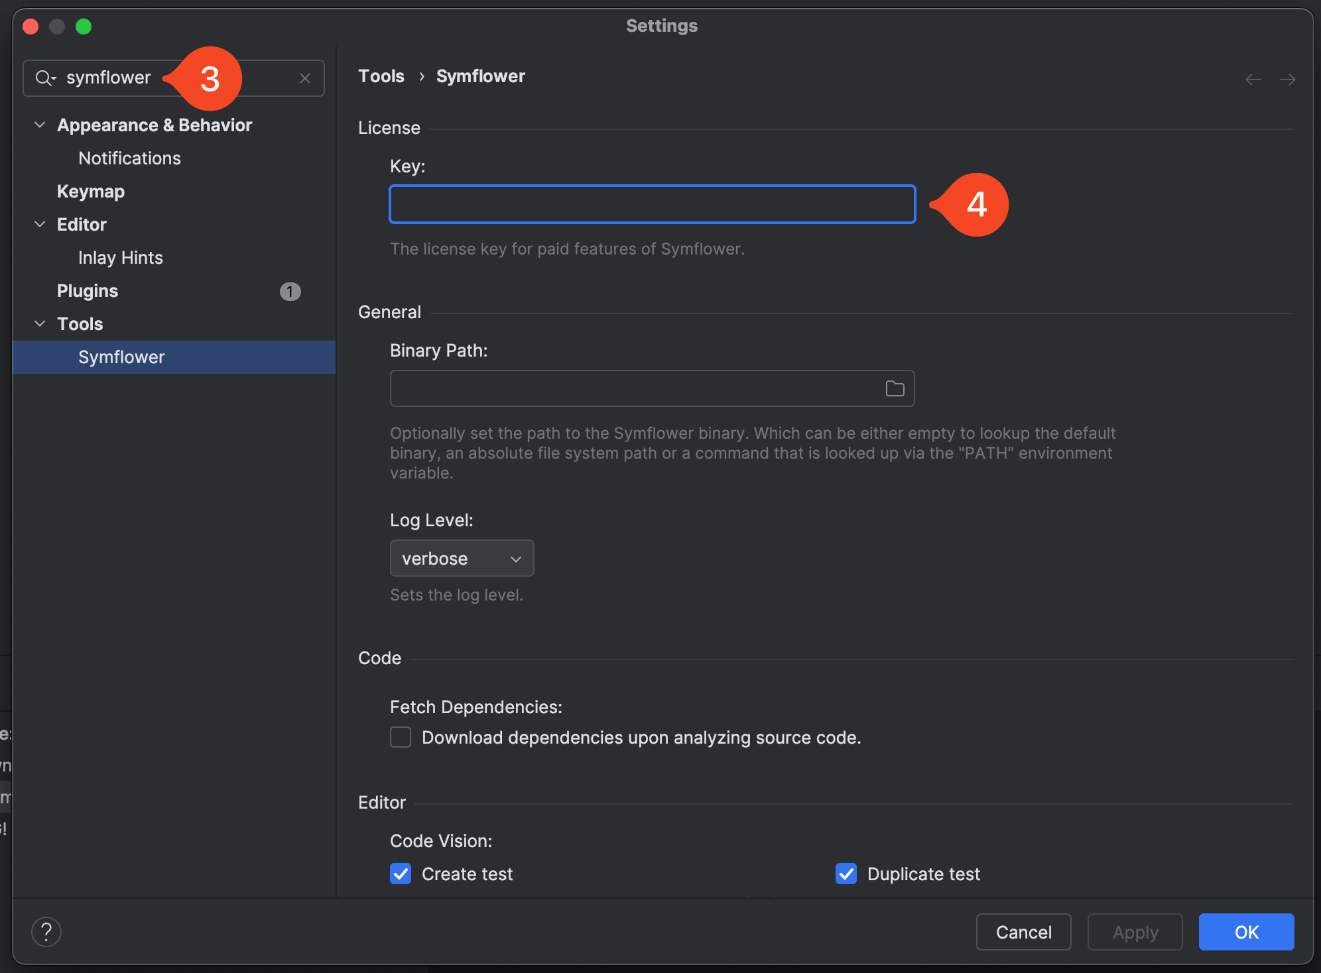Image resolution: width=1321 pixels, height=973 pixels.
Task: Open Appearance & Behavior settings
Action: (155, 125)
